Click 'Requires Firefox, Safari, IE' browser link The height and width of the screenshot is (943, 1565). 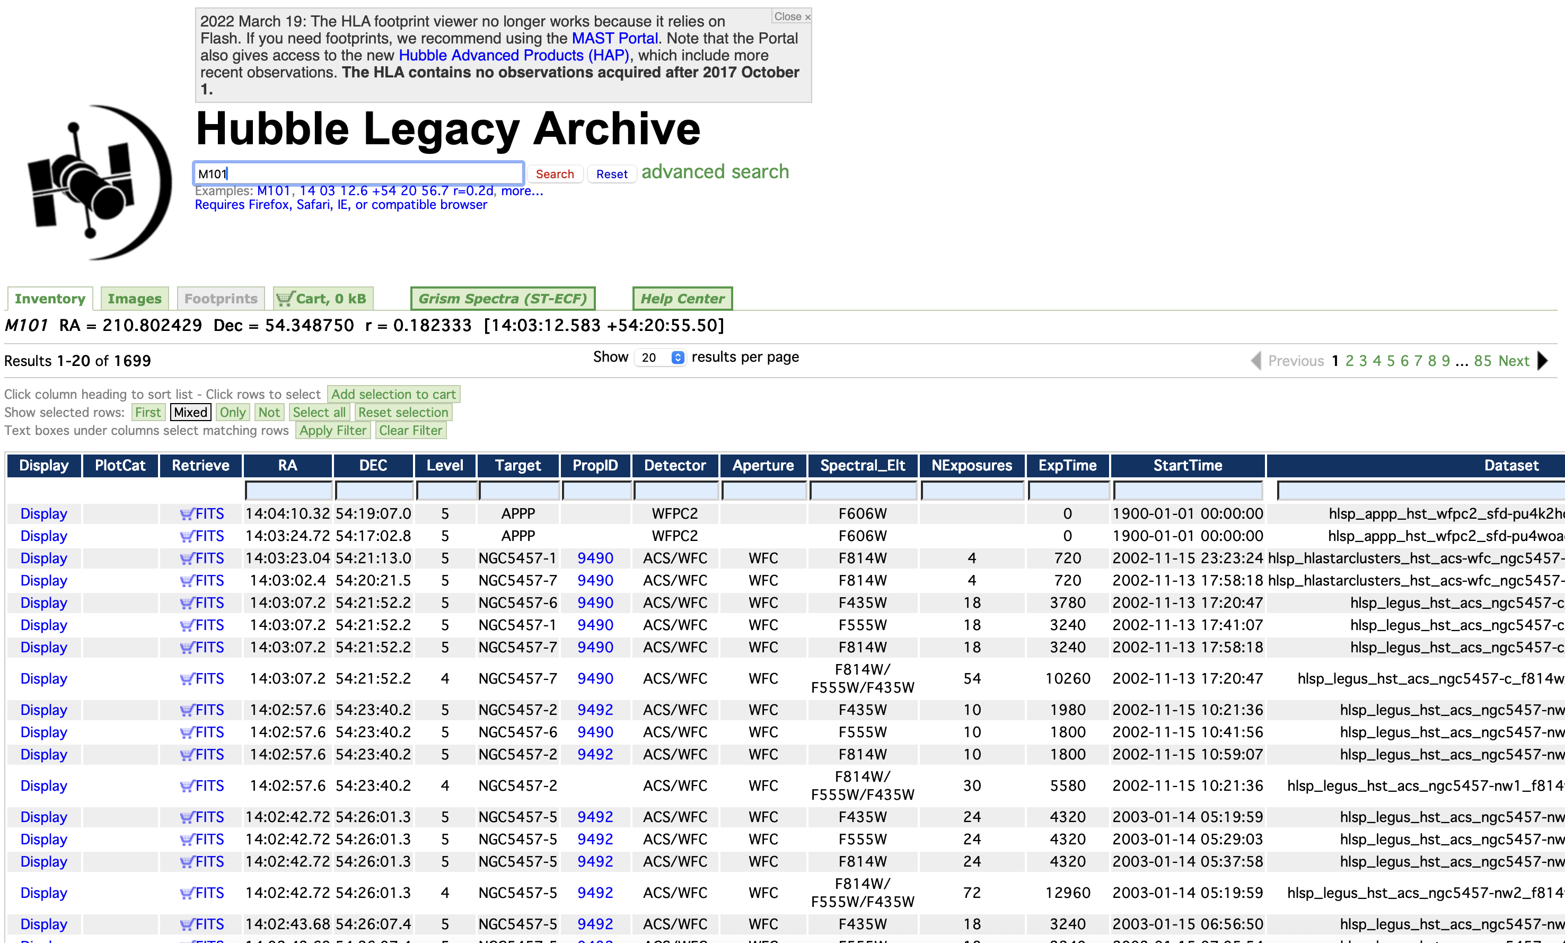[x=341, y=205]
